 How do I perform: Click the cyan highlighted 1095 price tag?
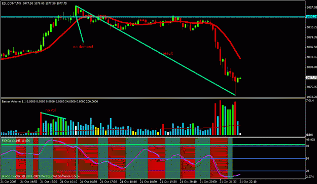click(x=311, y=17)
